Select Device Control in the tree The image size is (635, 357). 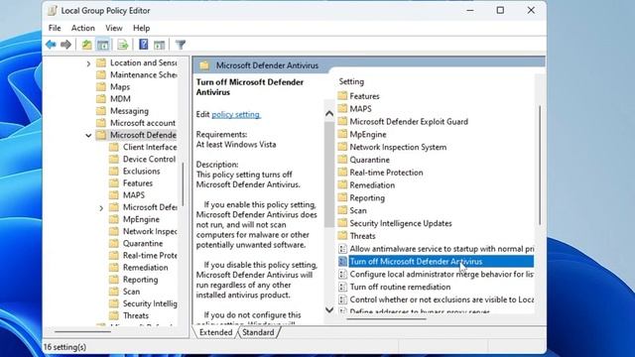pyautogui.click(x=143, y=159)
